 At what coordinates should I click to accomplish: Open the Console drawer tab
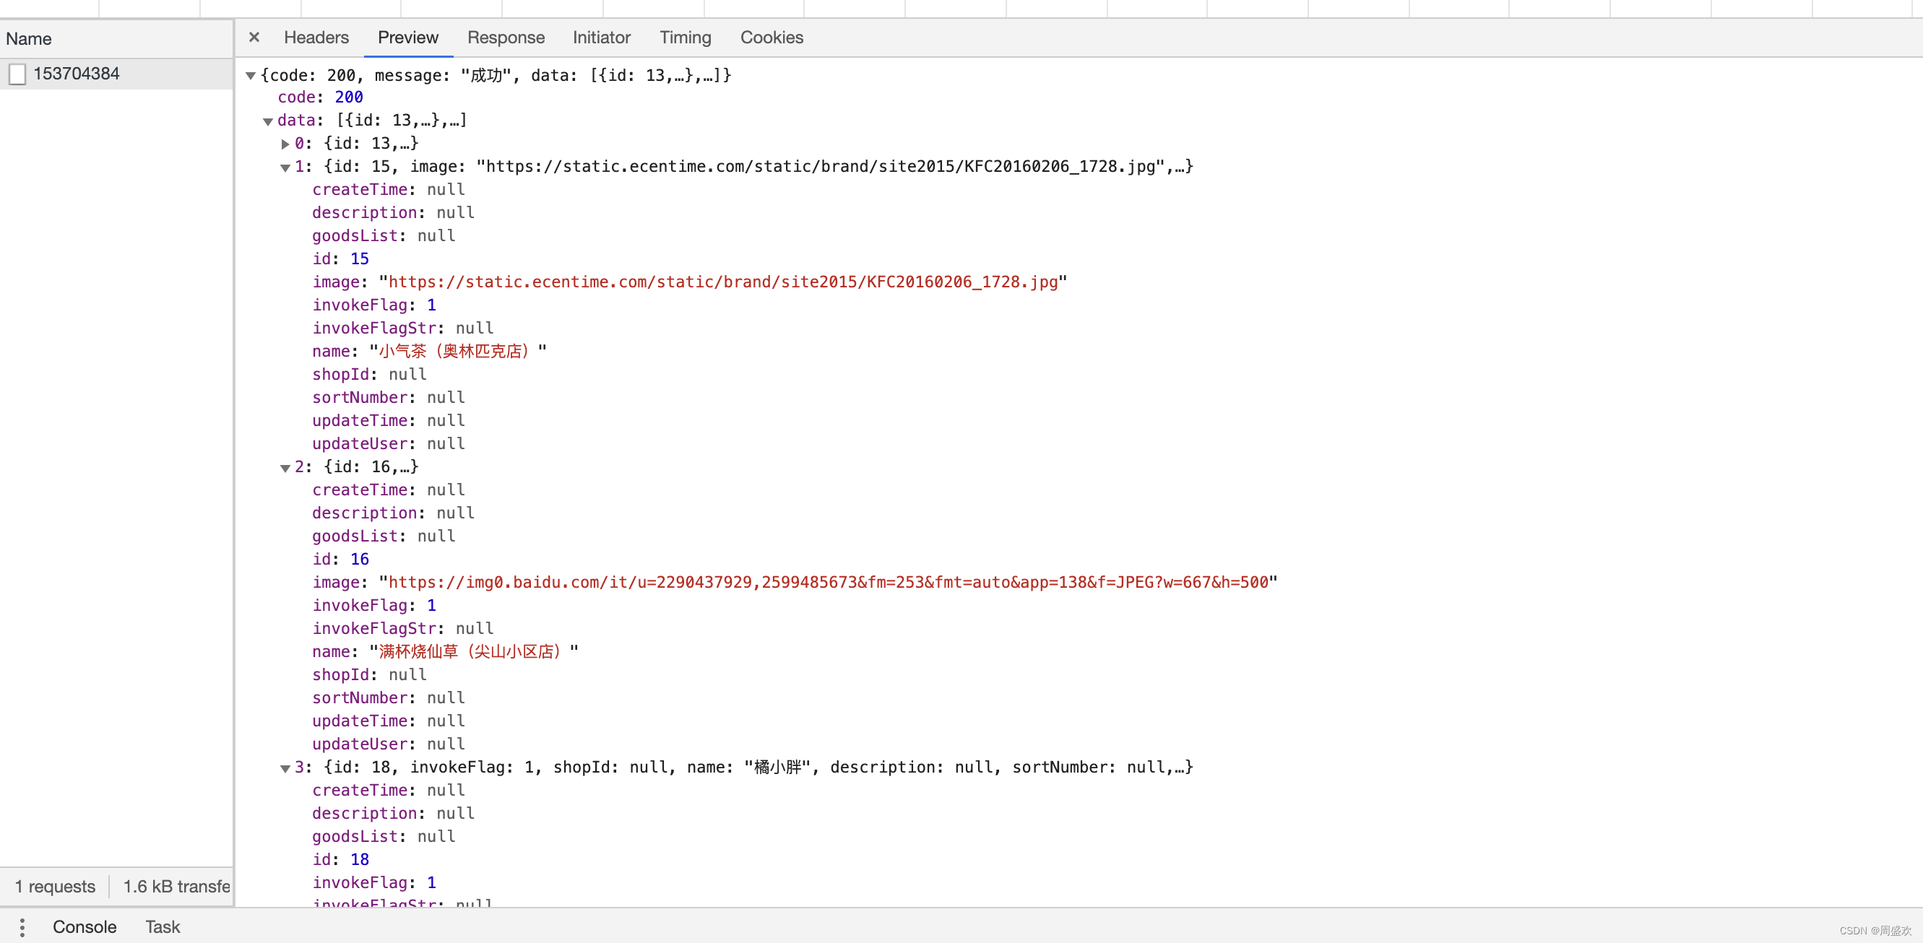tap(85, 926)
